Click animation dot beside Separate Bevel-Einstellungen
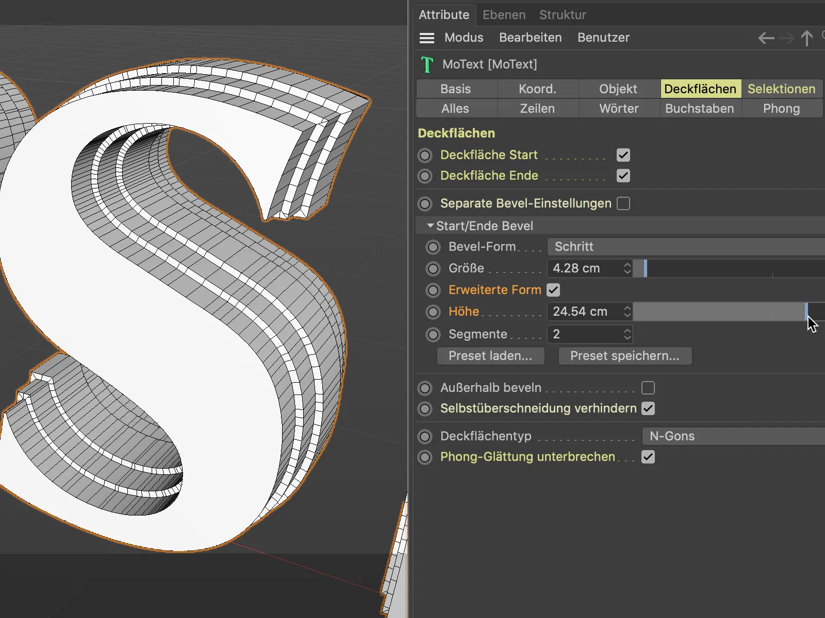 pyautogui.click(x=425, y=204)
